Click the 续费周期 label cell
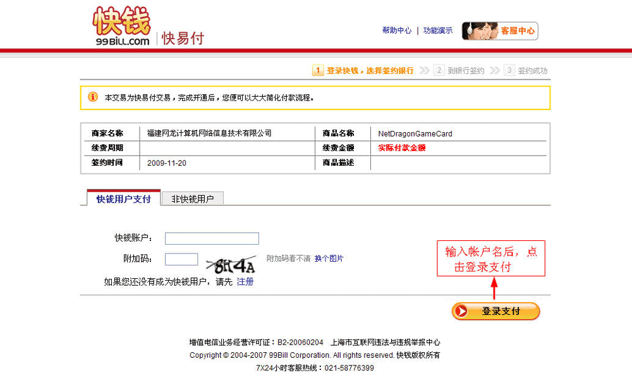 (x=107, y=147)
